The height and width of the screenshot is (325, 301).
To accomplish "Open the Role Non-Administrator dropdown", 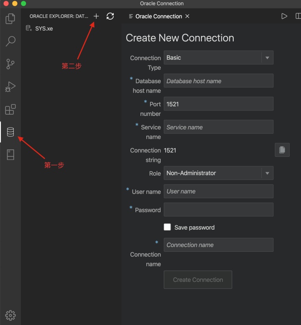I will tap(219, 173).
